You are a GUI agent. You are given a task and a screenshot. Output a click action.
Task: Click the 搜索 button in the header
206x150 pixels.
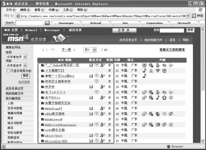point(190,30)
